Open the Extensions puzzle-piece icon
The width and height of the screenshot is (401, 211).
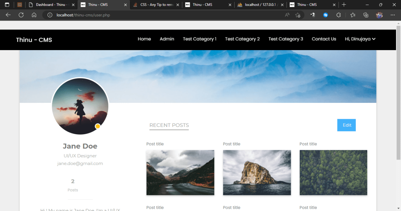pyautogui.click(x=339, y=15)
